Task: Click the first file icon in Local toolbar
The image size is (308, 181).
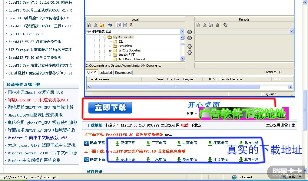Action: pyautogui.click(x=89, y=25)
